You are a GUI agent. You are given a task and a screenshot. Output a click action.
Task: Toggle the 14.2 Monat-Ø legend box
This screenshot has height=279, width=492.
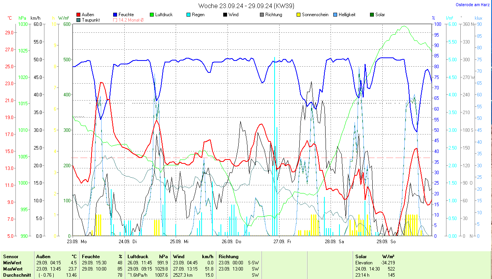click(x=115, y=20)
